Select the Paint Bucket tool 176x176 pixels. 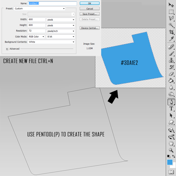[171, 81]
